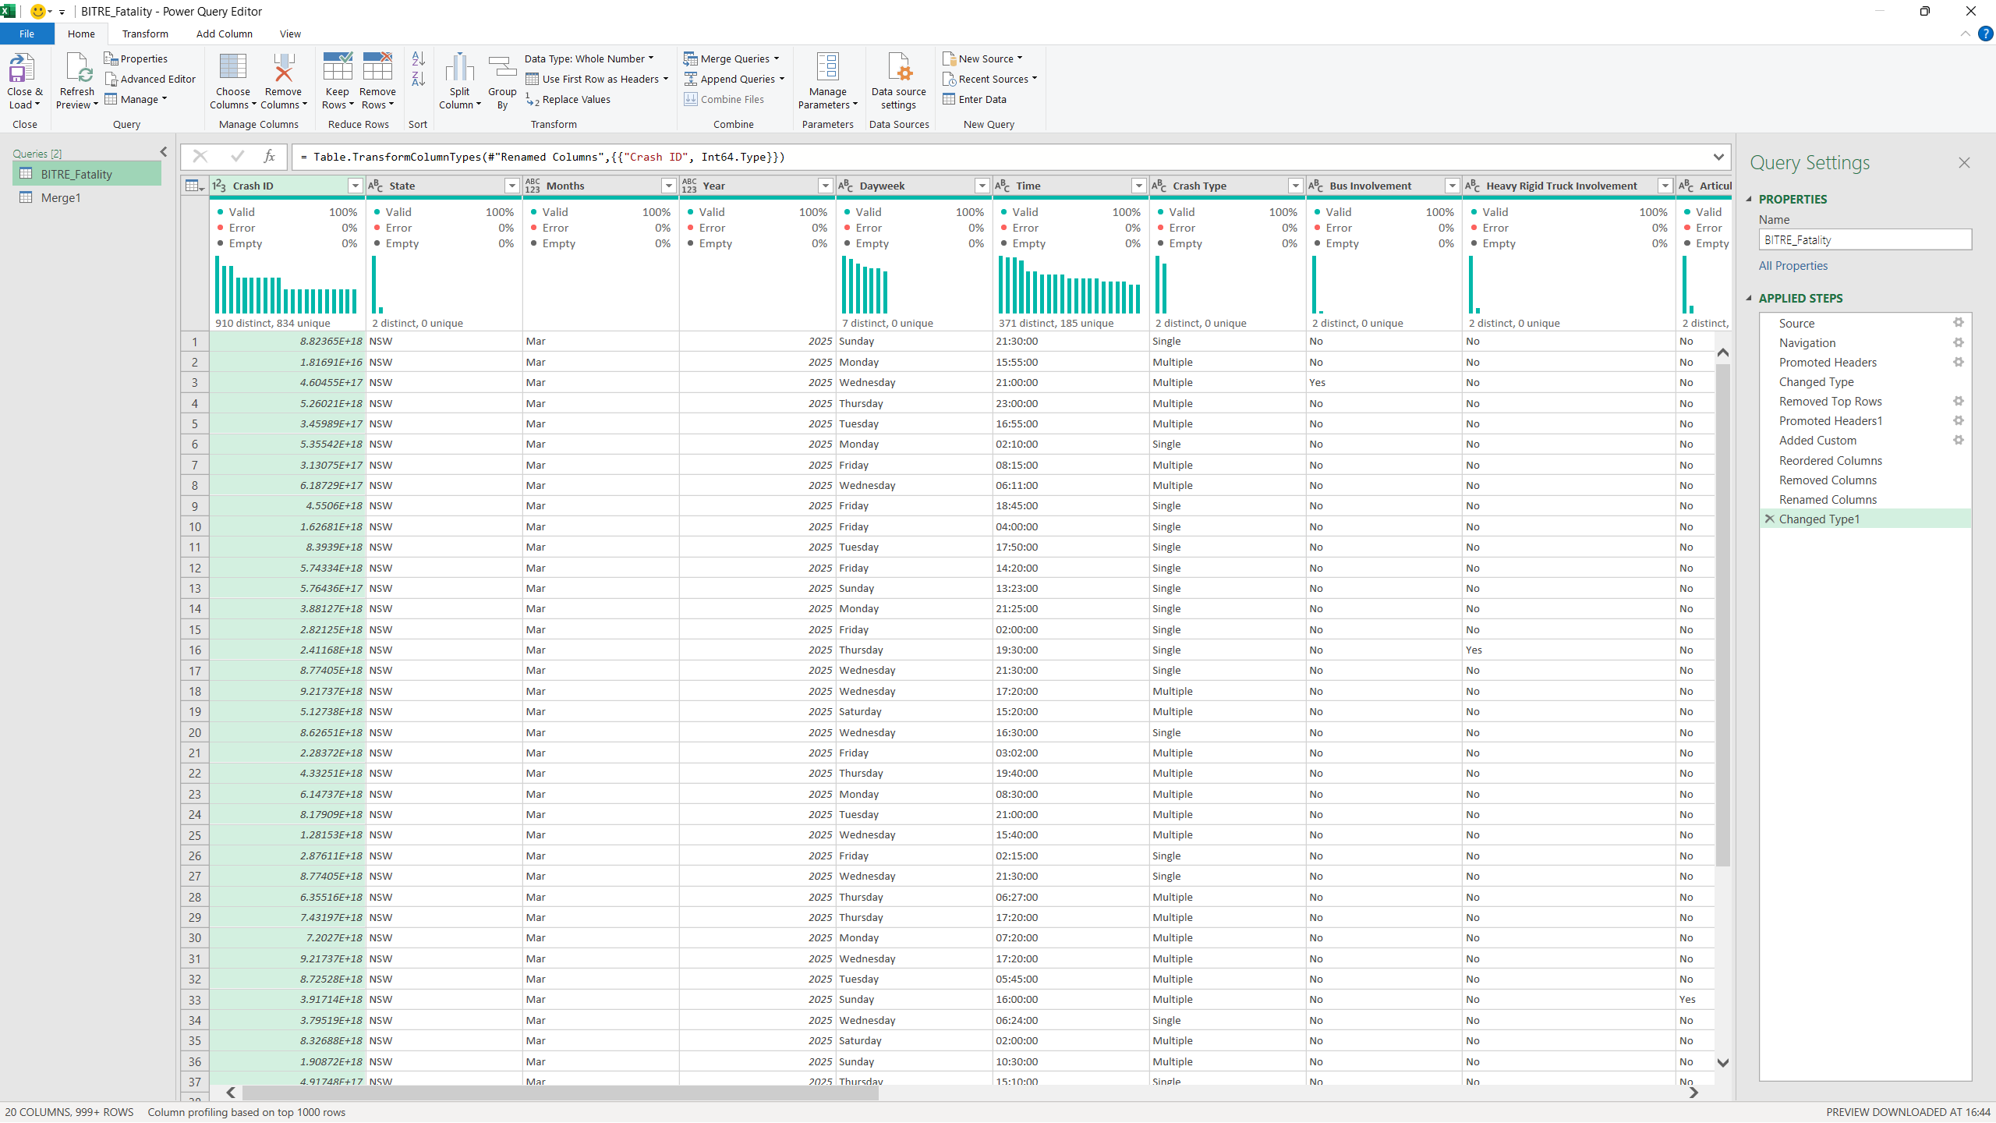Switch to the Transform tab

[x=145, y=34]
